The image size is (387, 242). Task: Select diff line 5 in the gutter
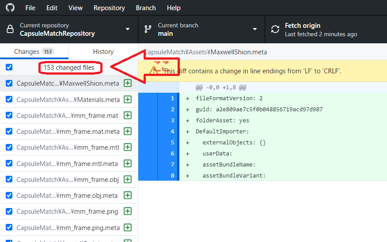pyautogui.click(x=172, y=143)
